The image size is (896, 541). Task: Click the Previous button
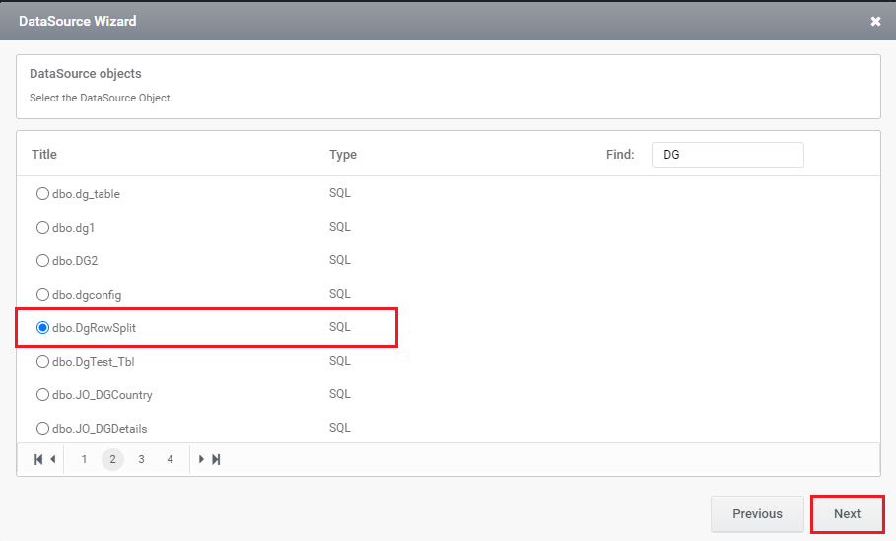tap(757, 514)
